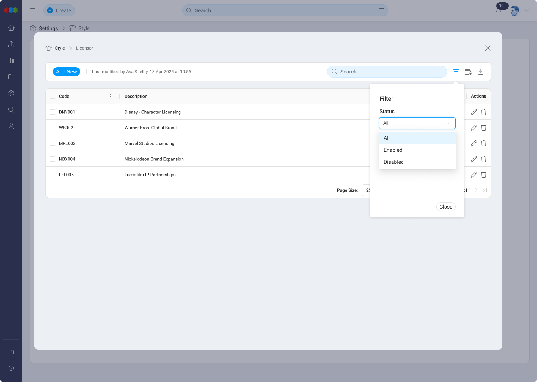Open notifications via the 99+ bell icon

tap(499, 10)
